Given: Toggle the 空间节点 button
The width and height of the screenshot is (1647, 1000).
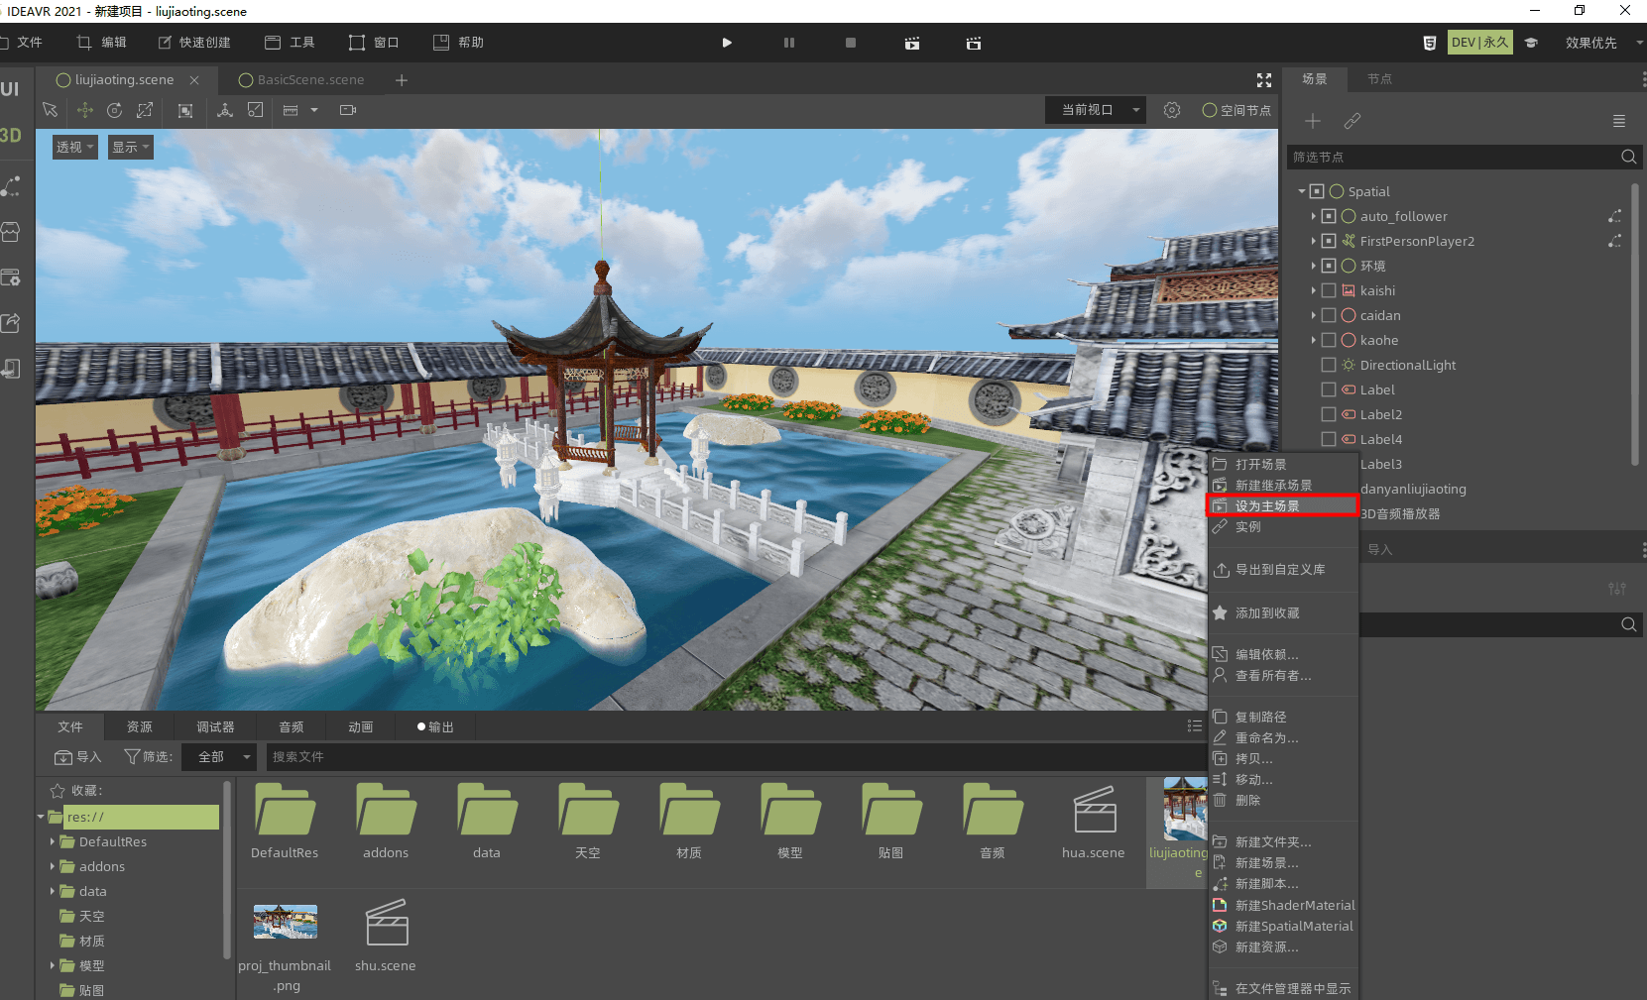Looking at the screenshot, I should click(x=1236, y=110).
